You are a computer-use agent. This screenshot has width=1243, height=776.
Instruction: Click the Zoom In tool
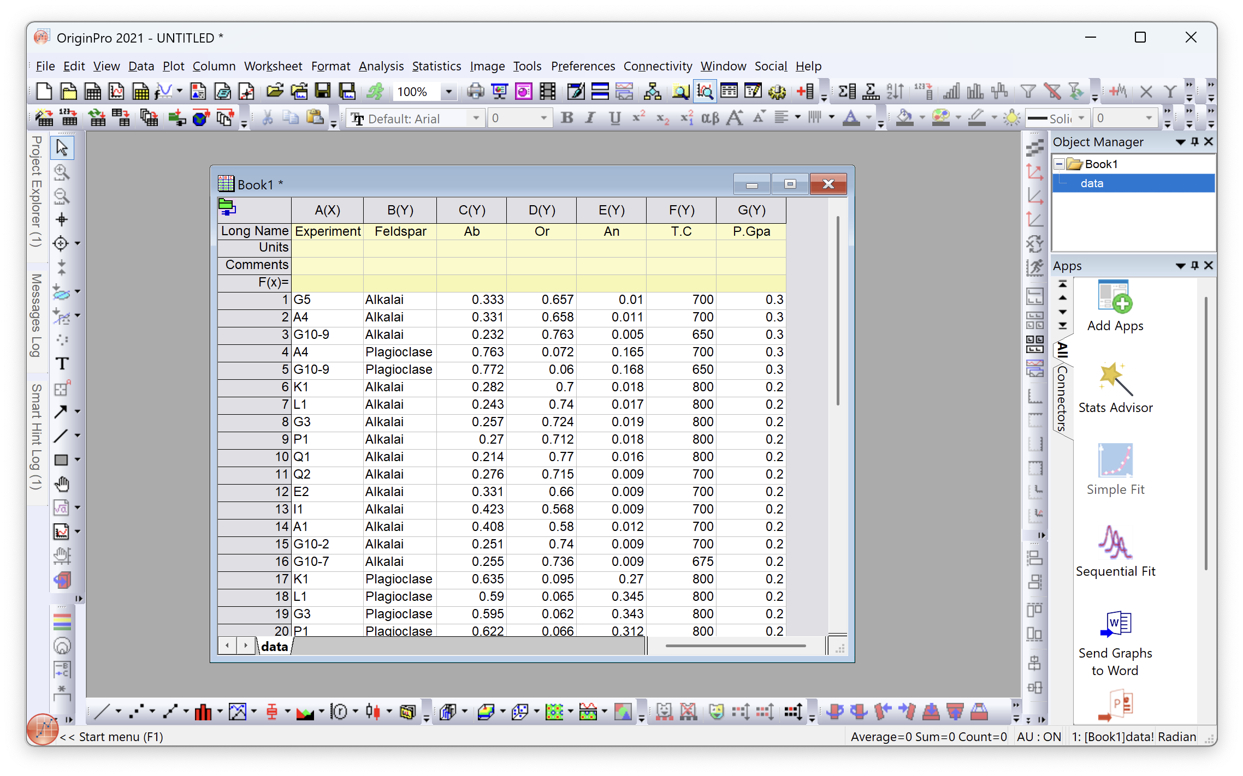(62, 172)
